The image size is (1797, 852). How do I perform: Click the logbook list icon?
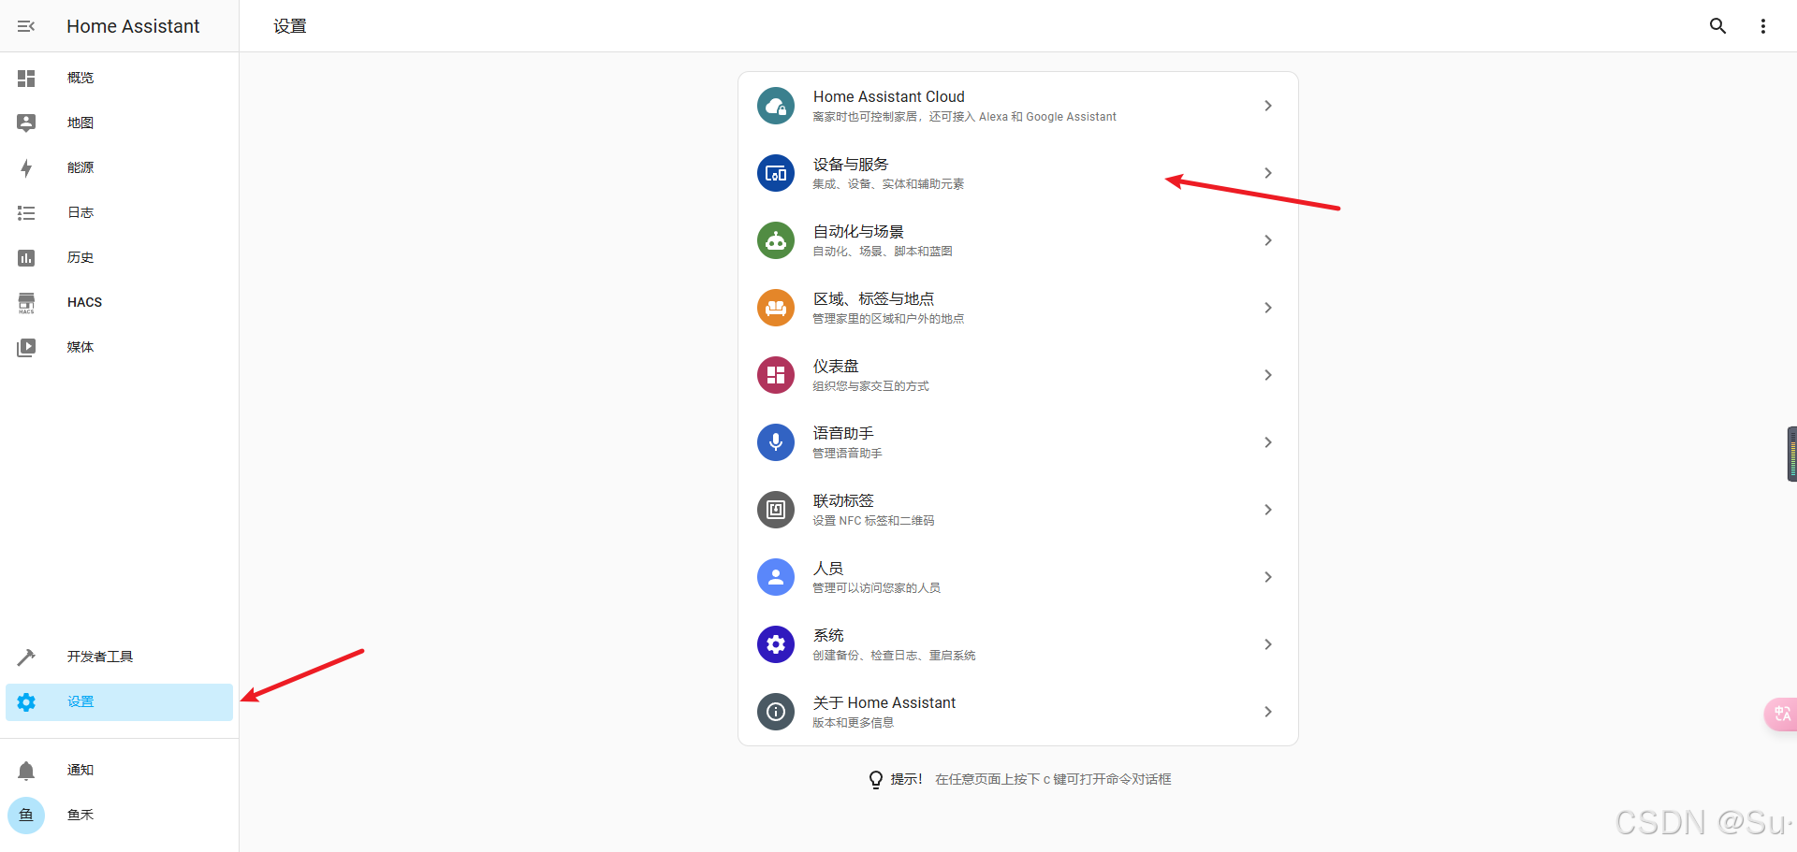click(x=26, y=212)
